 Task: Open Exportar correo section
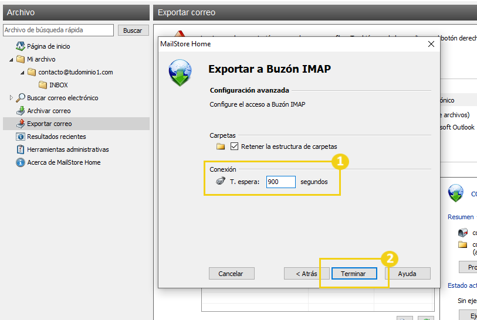(49, 124)
